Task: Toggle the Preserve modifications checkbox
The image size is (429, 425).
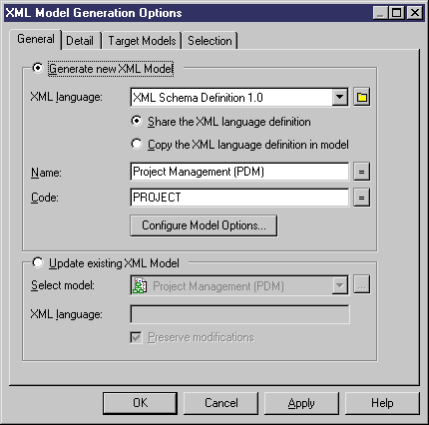Action: click(136, 337)
